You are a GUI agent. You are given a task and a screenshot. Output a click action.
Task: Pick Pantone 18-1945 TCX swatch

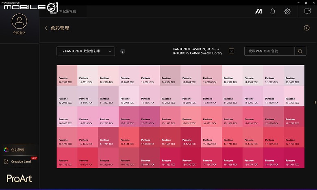[274, 158]
